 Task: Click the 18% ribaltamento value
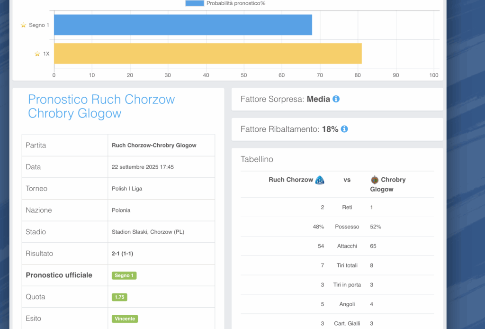click(x=330, y=129)
